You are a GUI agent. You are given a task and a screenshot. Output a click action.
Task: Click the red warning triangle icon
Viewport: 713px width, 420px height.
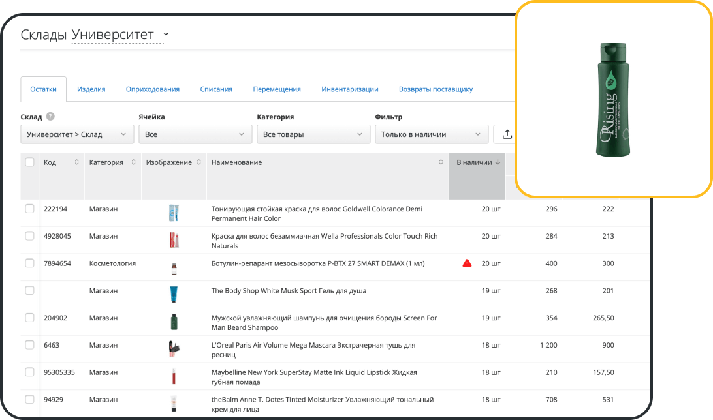(x=467, y=263)
